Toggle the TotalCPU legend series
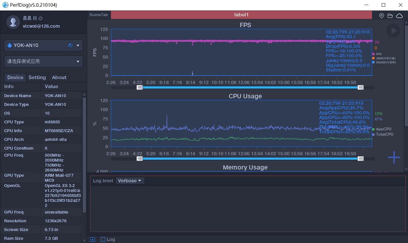Viewport: 408px width, 243px height. click(x=383, y=134)
